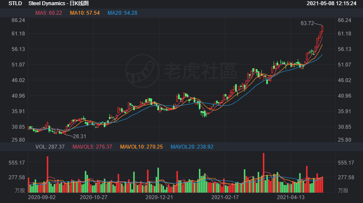Click the left axis 40.96 price label
The width and height of the screenshot is (363, 203).
(18, 95)
